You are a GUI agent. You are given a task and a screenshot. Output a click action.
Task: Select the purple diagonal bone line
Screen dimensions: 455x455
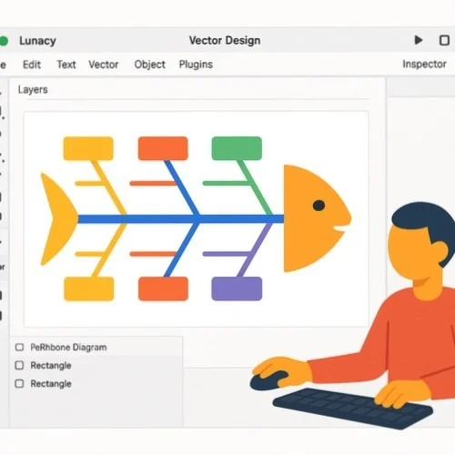[255, 250]
